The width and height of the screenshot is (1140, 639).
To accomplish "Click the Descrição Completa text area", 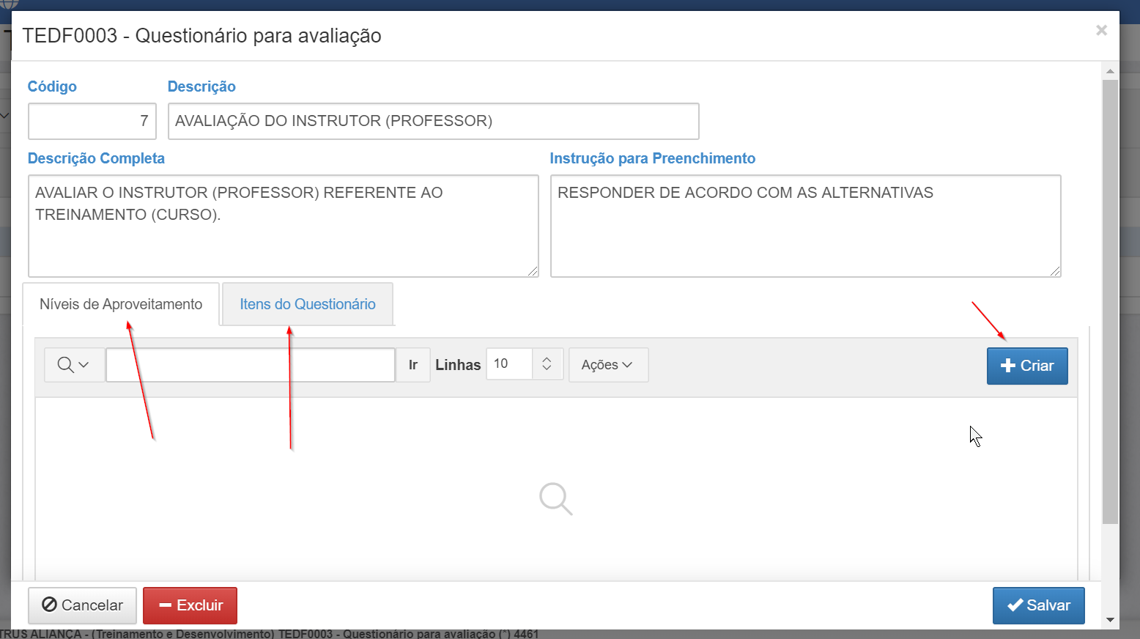I will point(284,226).
